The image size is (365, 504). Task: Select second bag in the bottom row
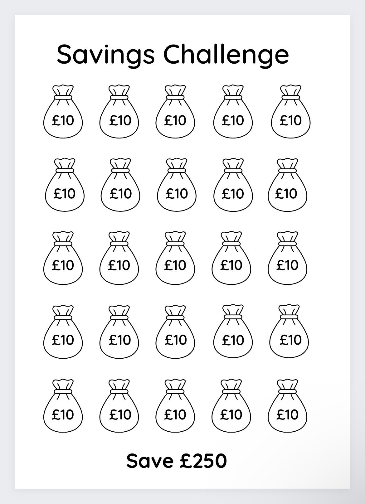[119, 406]
